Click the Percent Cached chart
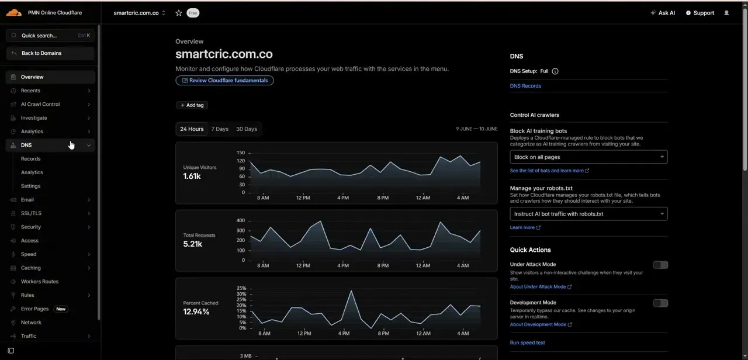 point(337,308)
